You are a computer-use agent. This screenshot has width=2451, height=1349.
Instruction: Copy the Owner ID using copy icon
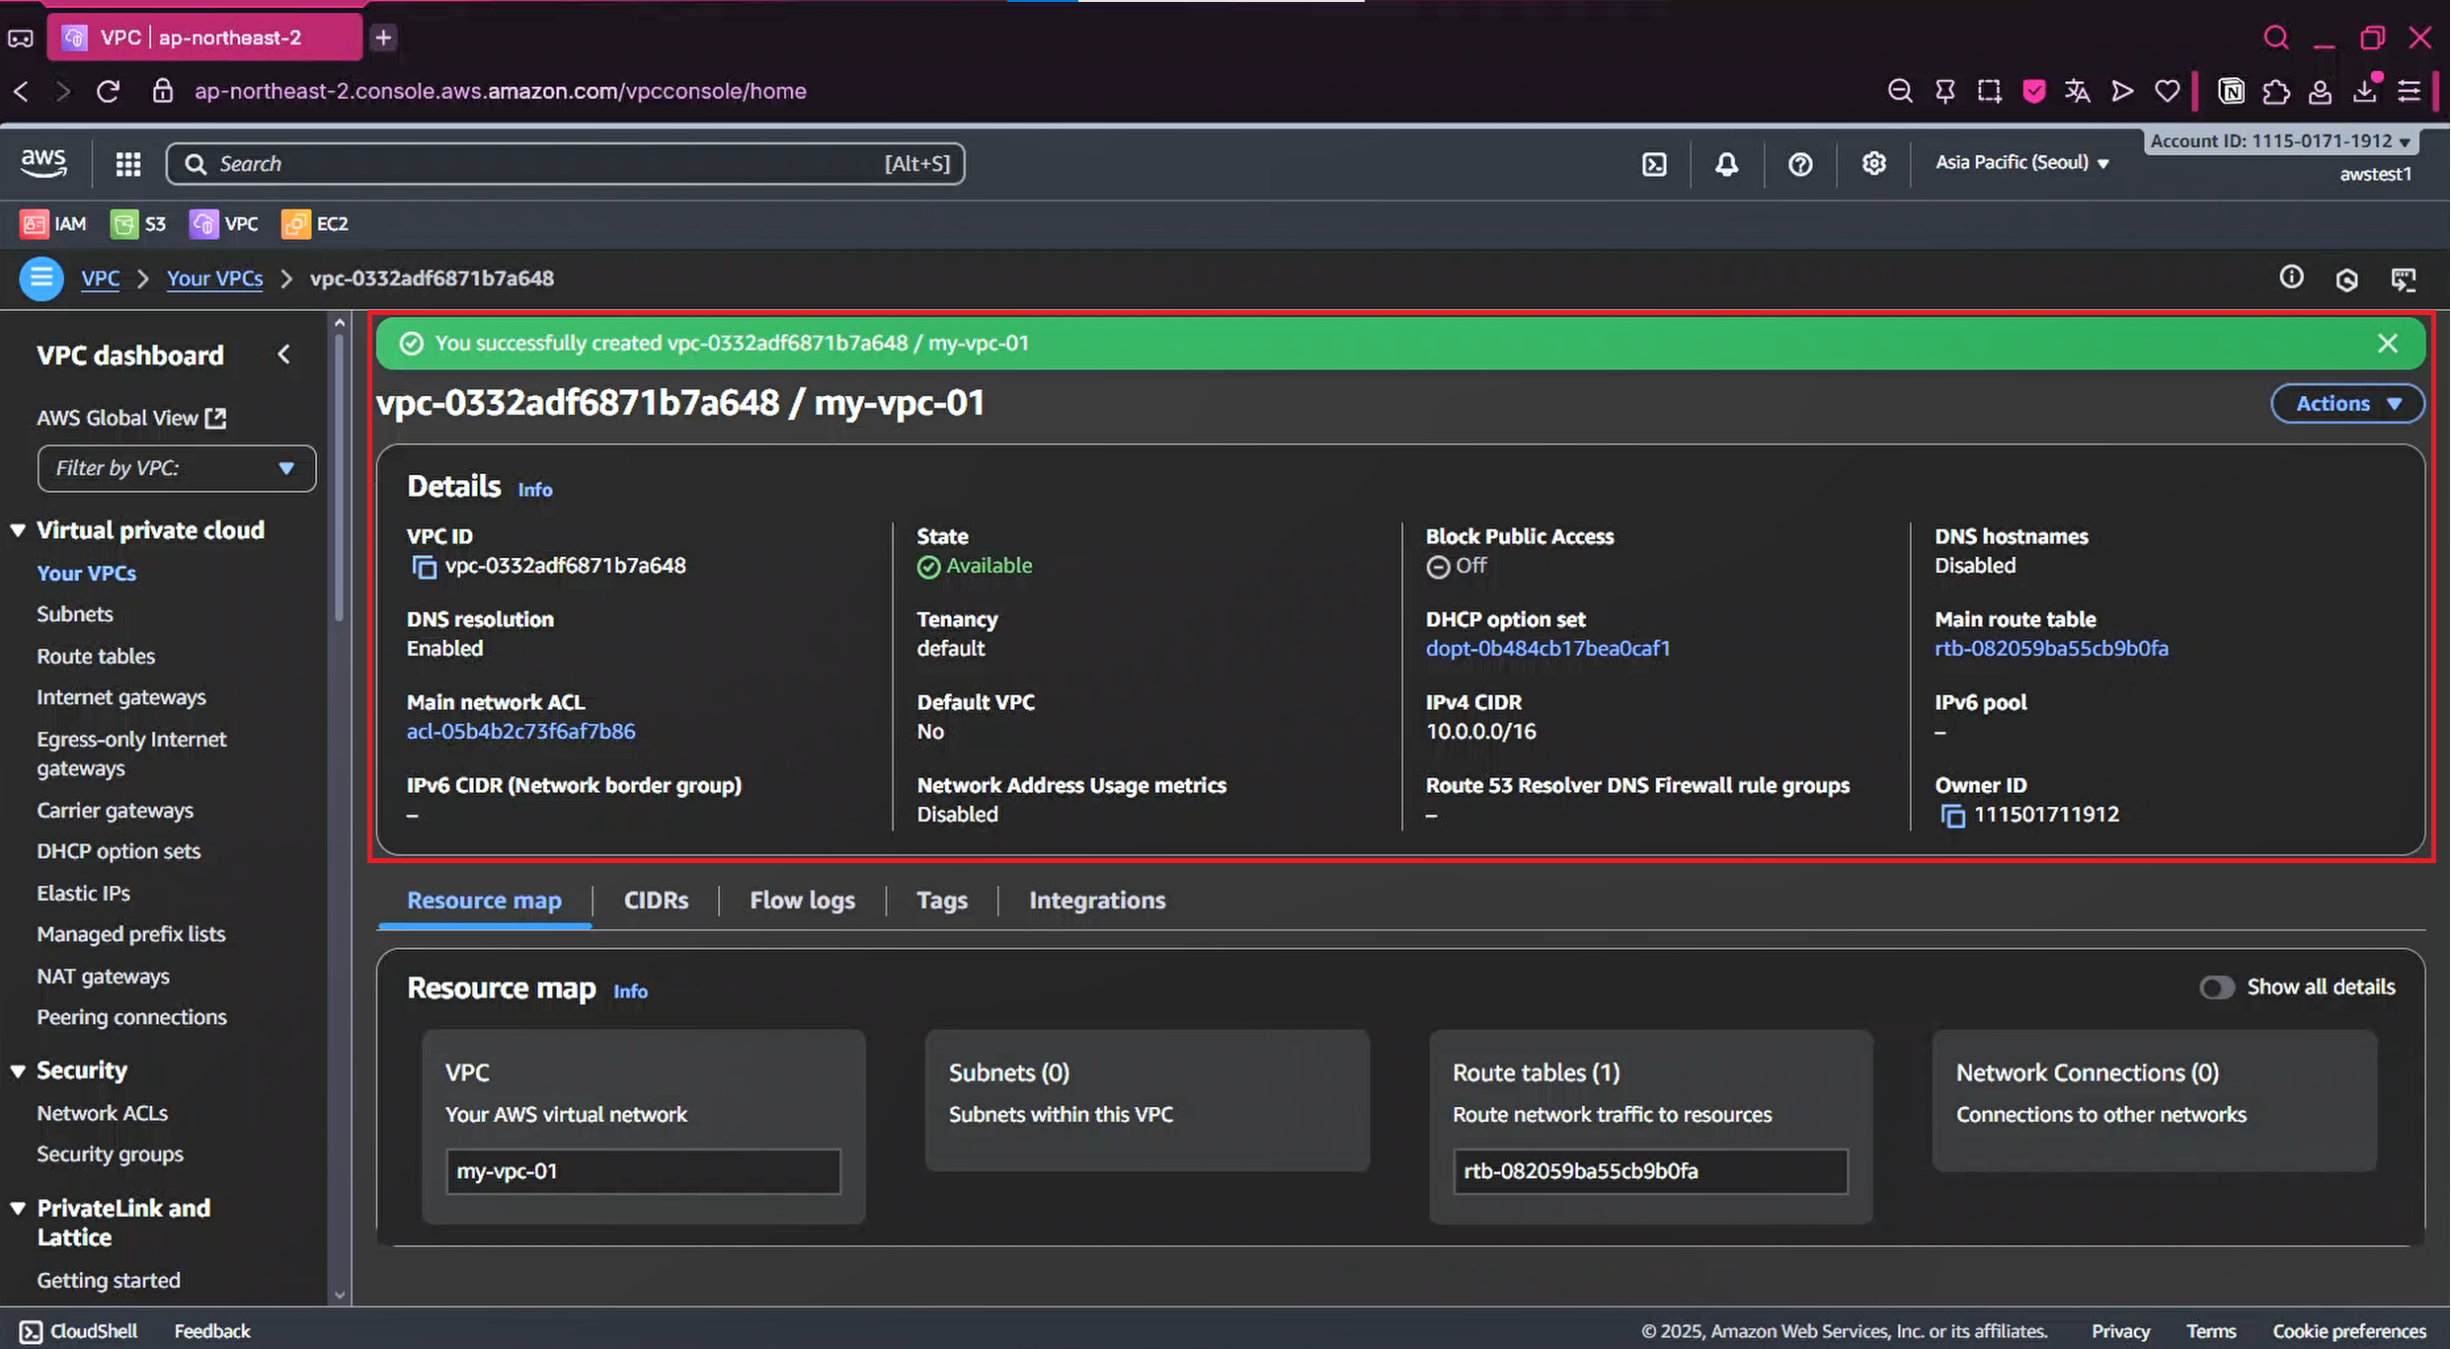(1952, 816)
